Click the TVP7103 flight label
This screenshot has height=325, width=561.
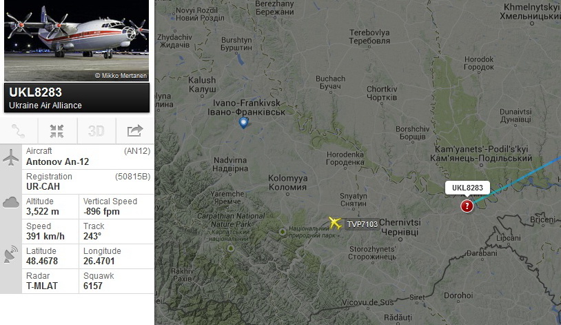[362, 224]
